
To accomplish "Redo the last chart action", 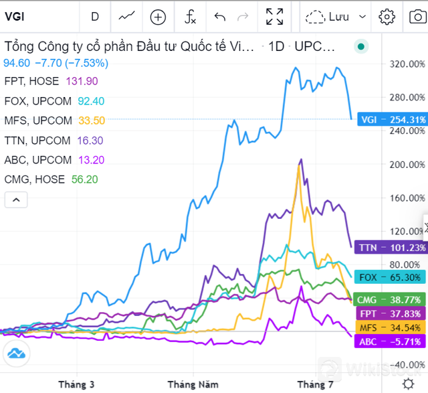I will coord(243,17).
